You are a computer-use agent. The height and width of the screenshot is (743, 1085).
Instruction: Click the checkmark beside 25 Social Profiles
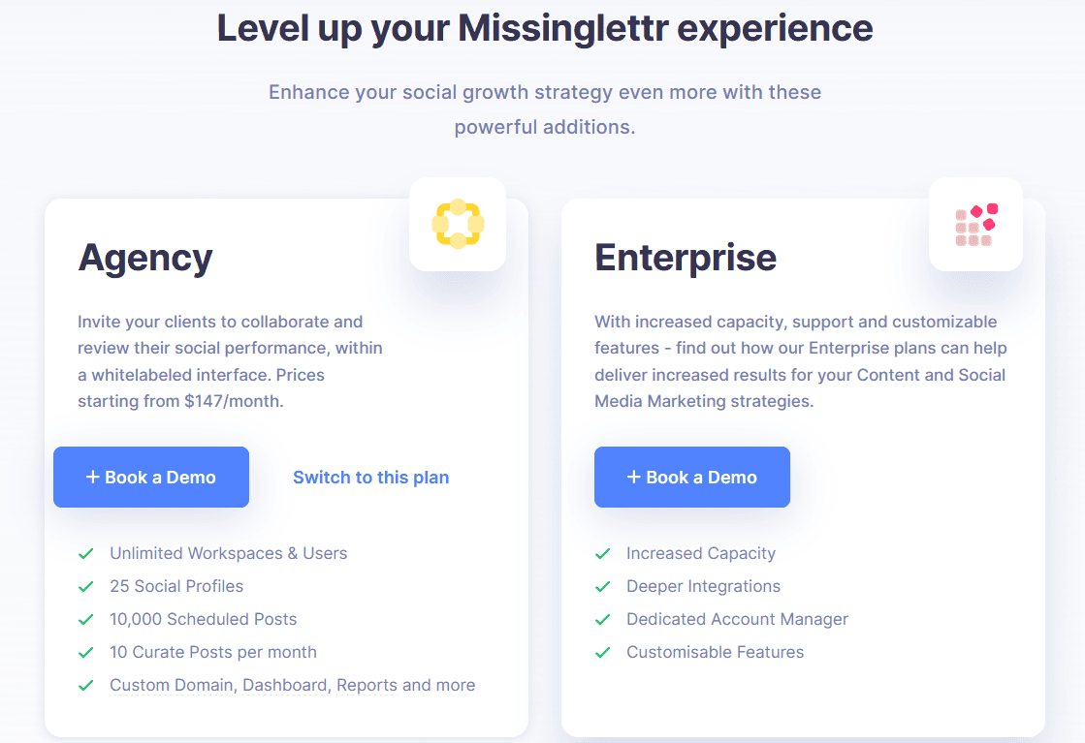pyautogui.click(x=85, y=586)
